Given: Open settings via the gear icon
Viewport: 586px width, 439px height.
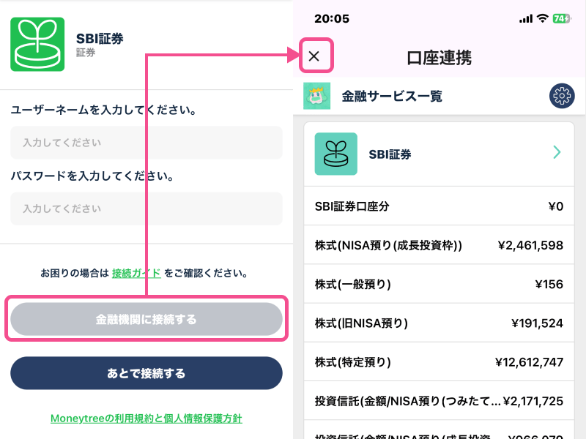Looking at the screenshot, I should point(562,96).
